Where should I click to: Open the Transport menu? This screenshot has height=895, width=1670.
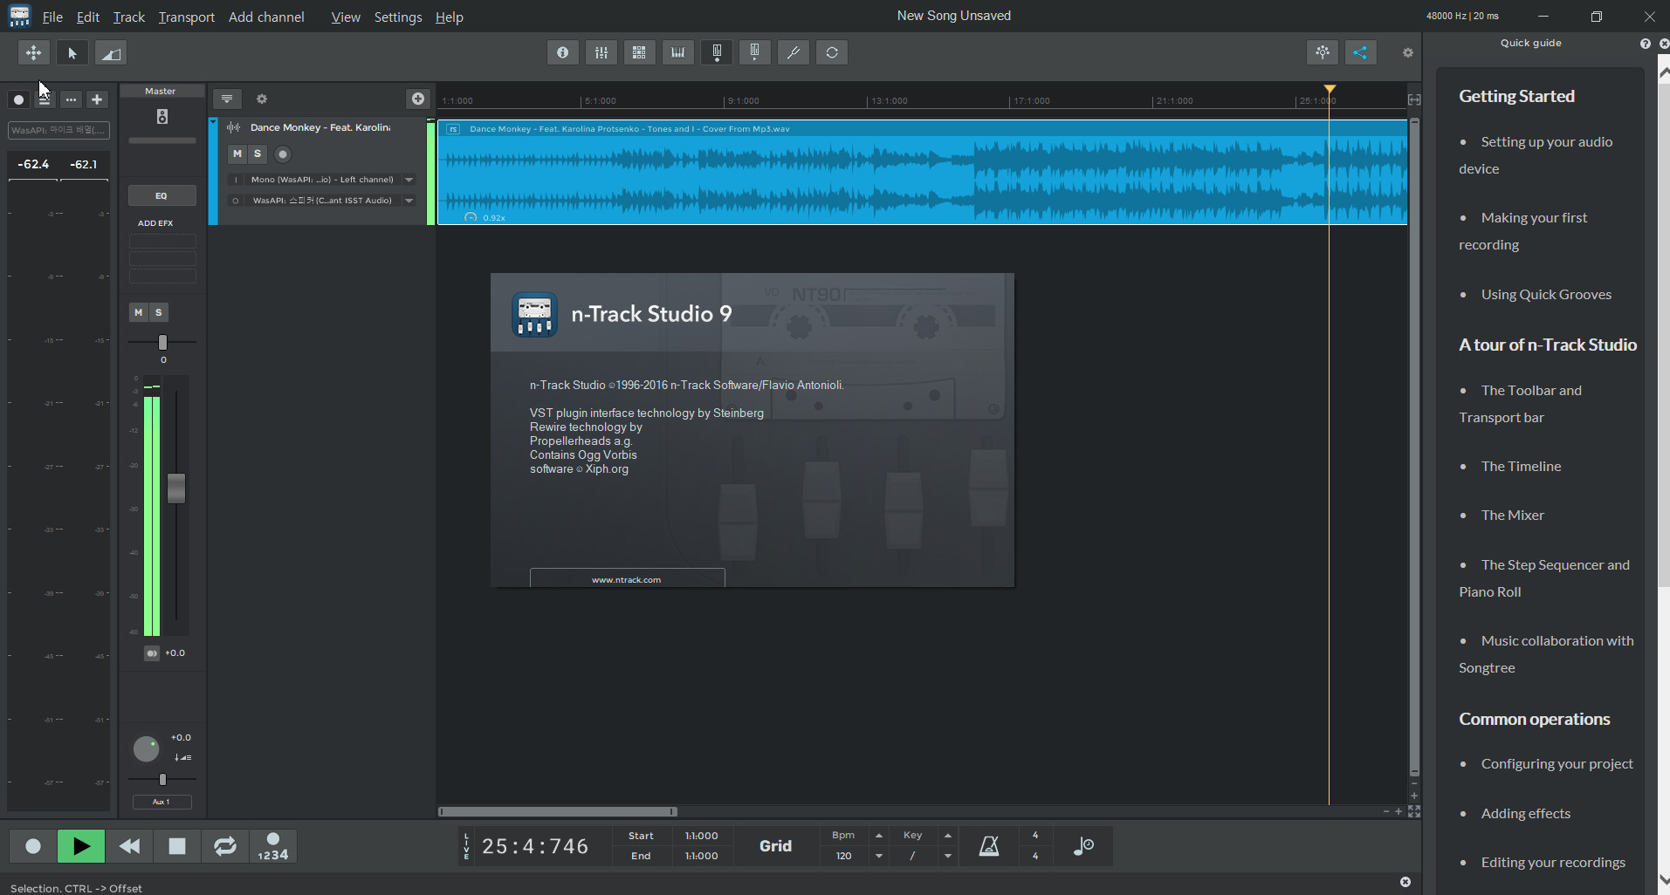tap(187, 17)
